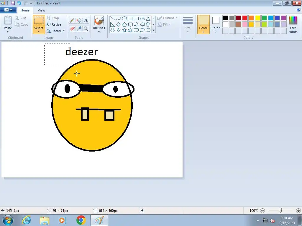Select the Fill with color bucket tool
302x226 pixels.
tap(79, 20)
